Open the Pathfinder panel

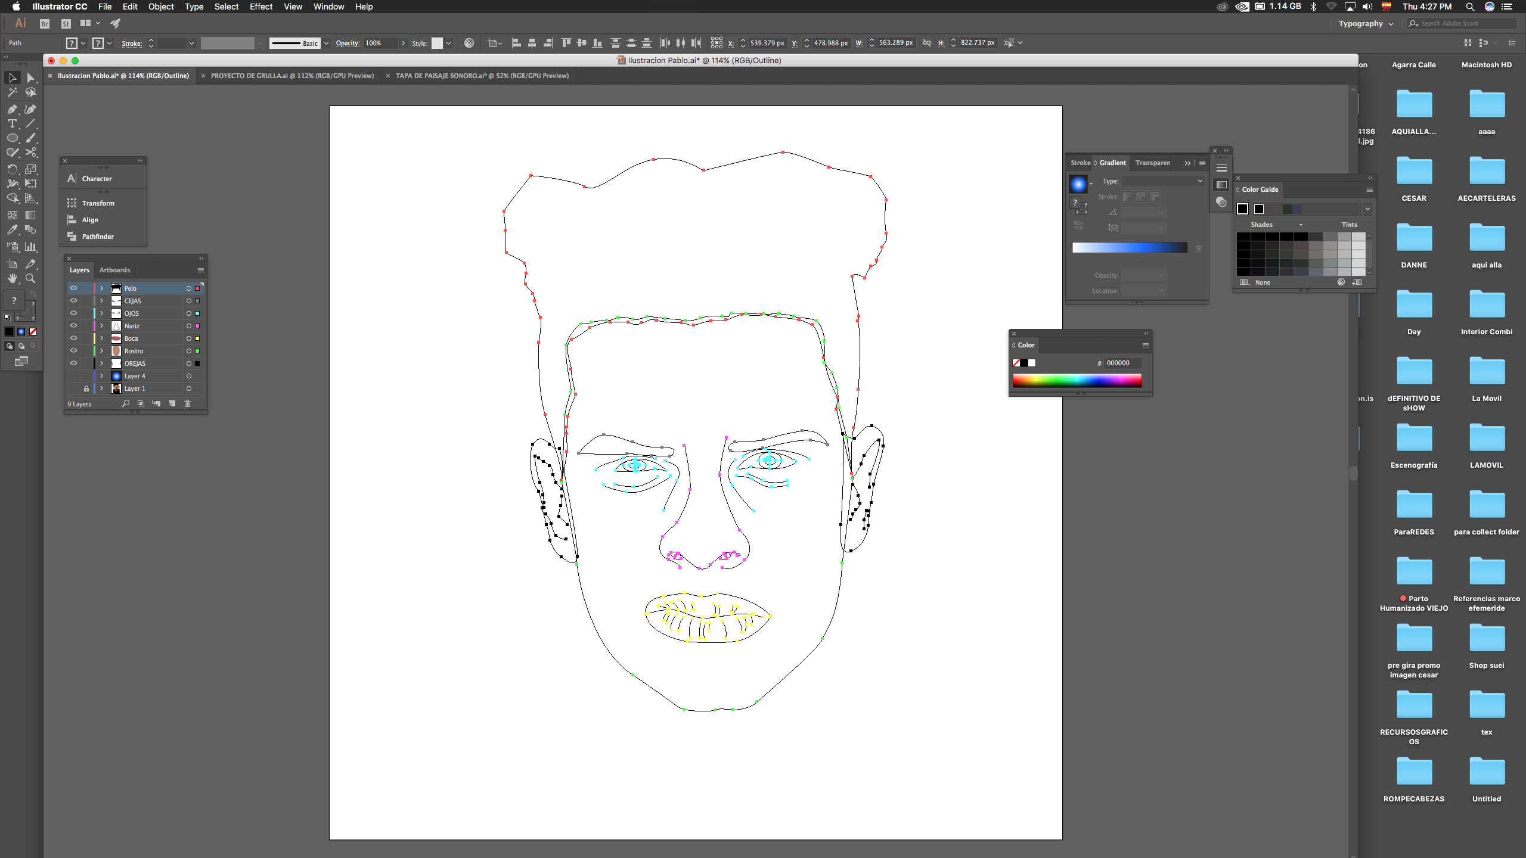coord(98,237)
